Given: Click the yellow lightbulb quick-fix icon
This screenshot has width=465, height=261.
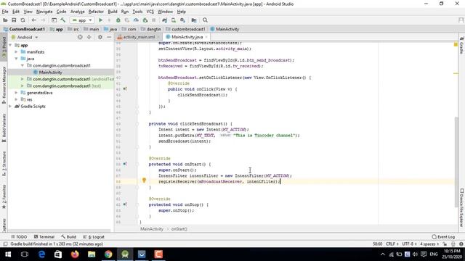Looking at the screenshot, I should tap(144, 181).
